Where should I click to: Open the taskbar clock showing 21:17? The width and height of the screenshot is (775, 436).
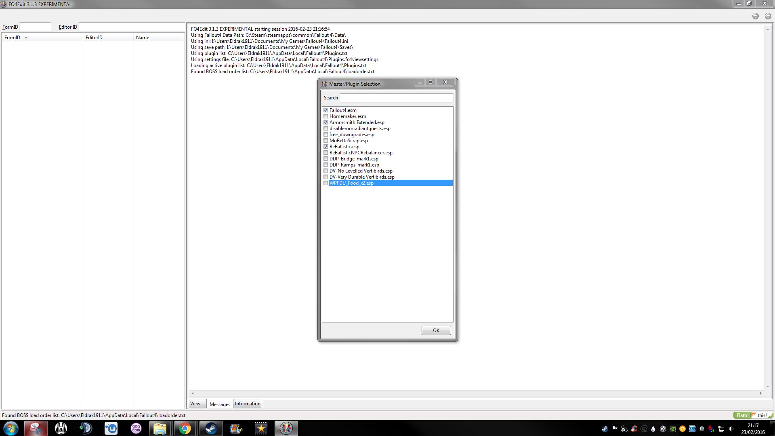point(753,429)
